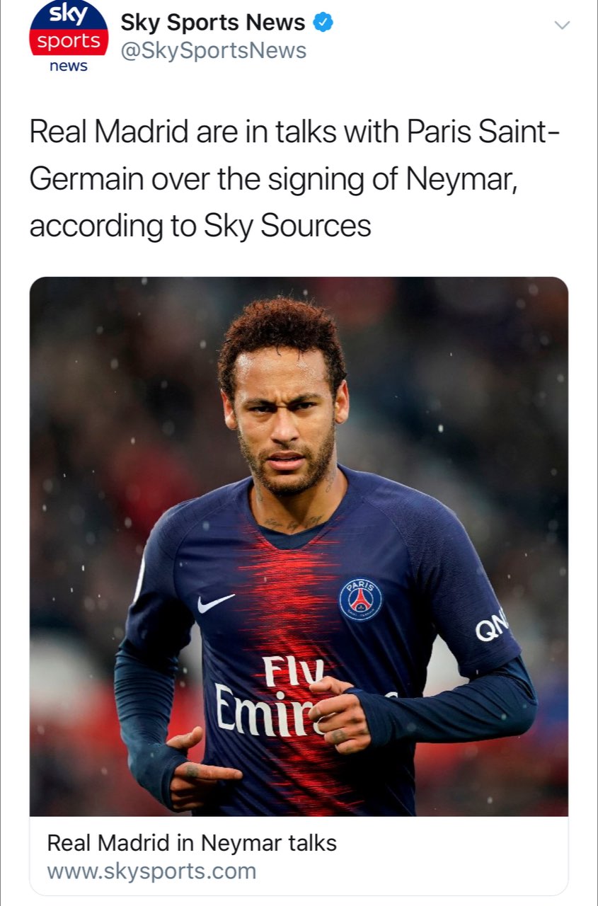Viewport: 598px width, 906px height.
Task: Click 'Real Madrid' at the tweet start
Action: [106, 133]
